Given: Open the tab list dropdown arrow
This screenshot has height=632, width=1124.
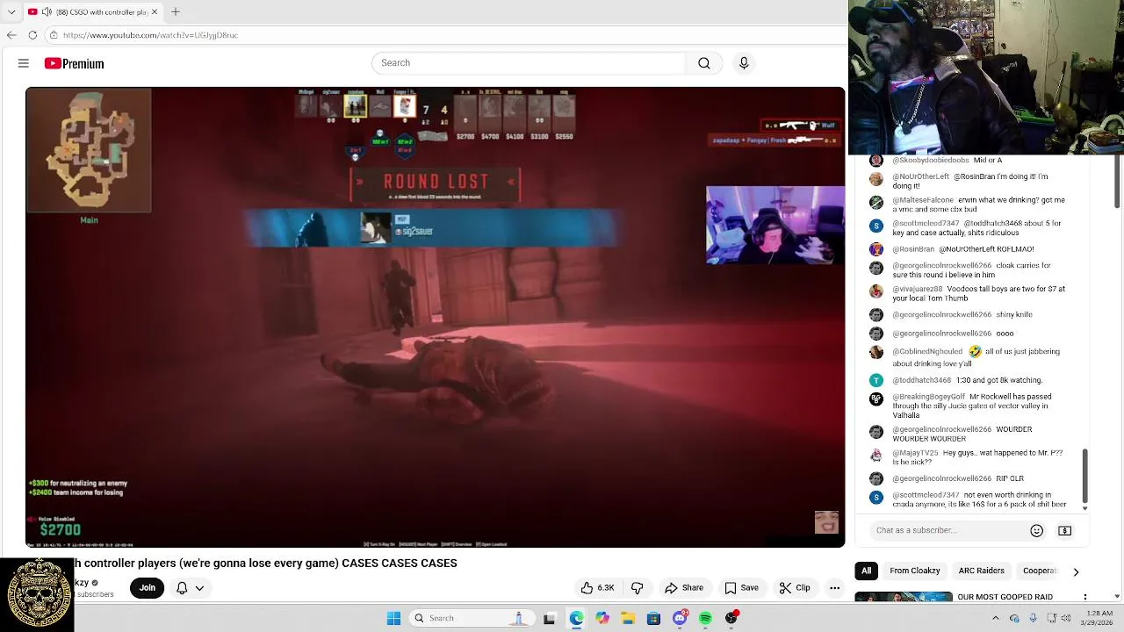Looking at the screenshot, I should [11, 11].
